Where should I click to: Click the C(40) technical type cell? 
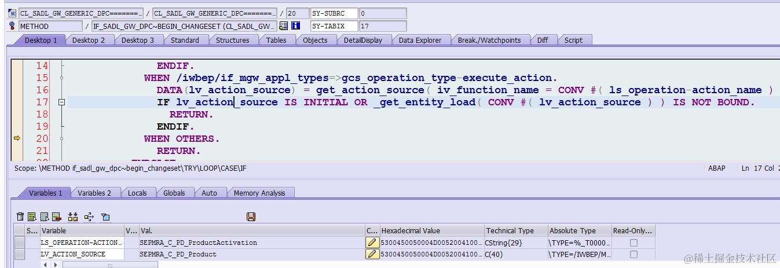click(x=515, y=254)
